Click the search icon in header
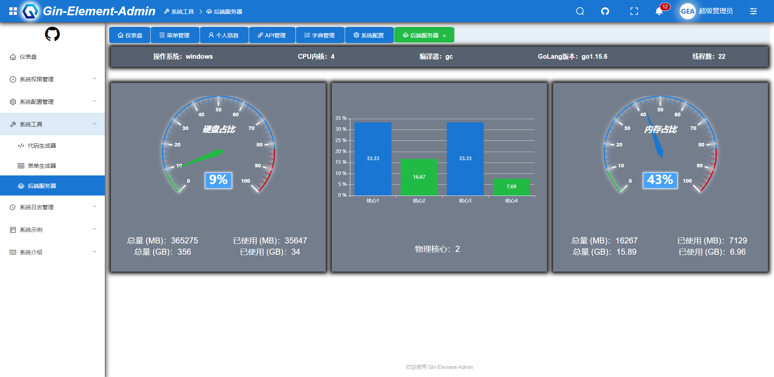Screen dimensions: 774x377 click(580, 11)
